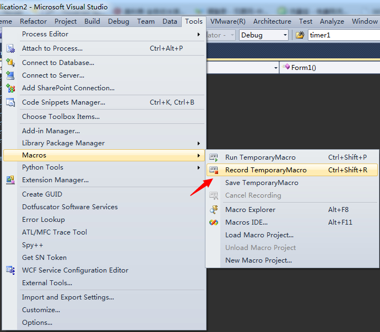Choose Connect to Server... entry
The width and height of the screenshot is (380, 332).
pos(104,75)
